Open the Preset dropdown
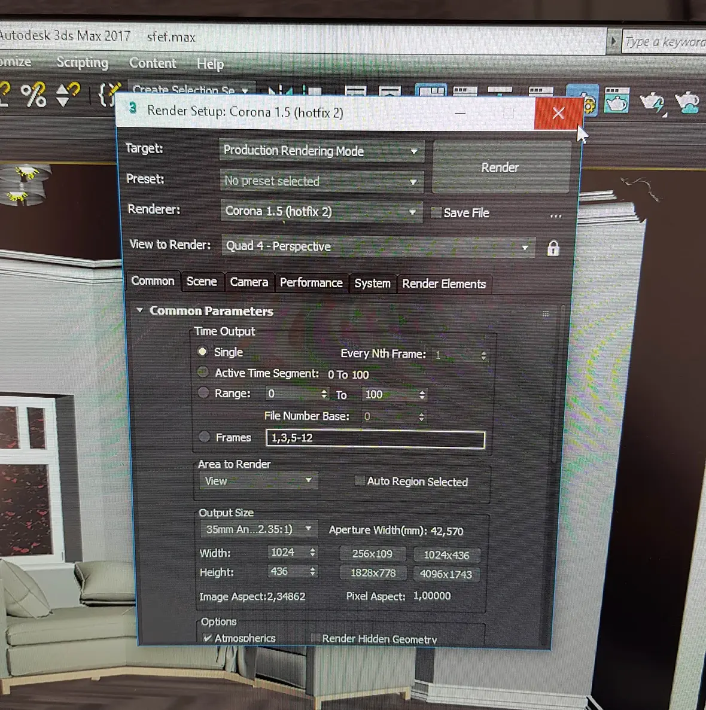Image resolution: width=706 pixels, height=710 pixels. pyautogui.click(x=321, y=181)
